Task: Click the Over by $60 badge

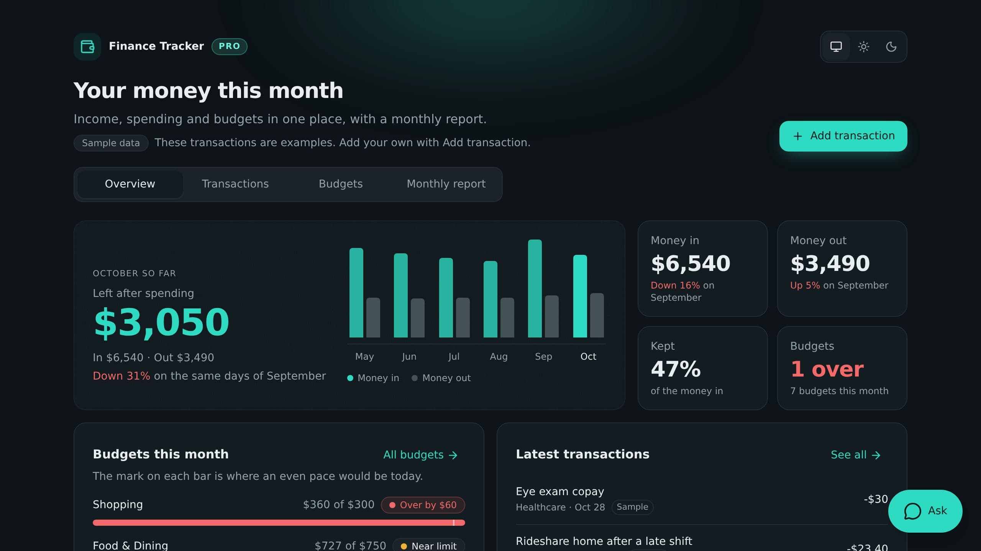Action: click(423, 505)
